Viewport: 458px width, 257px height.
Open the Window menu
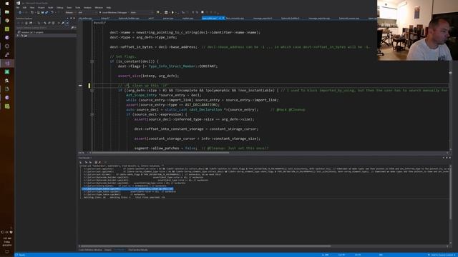click(99, 8)
